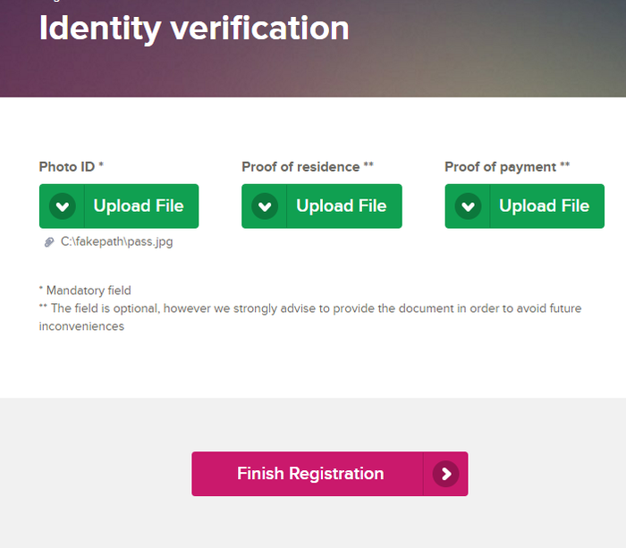
Task: Click the down-arrow icon under Photo ID
Action: coord(62,207)
